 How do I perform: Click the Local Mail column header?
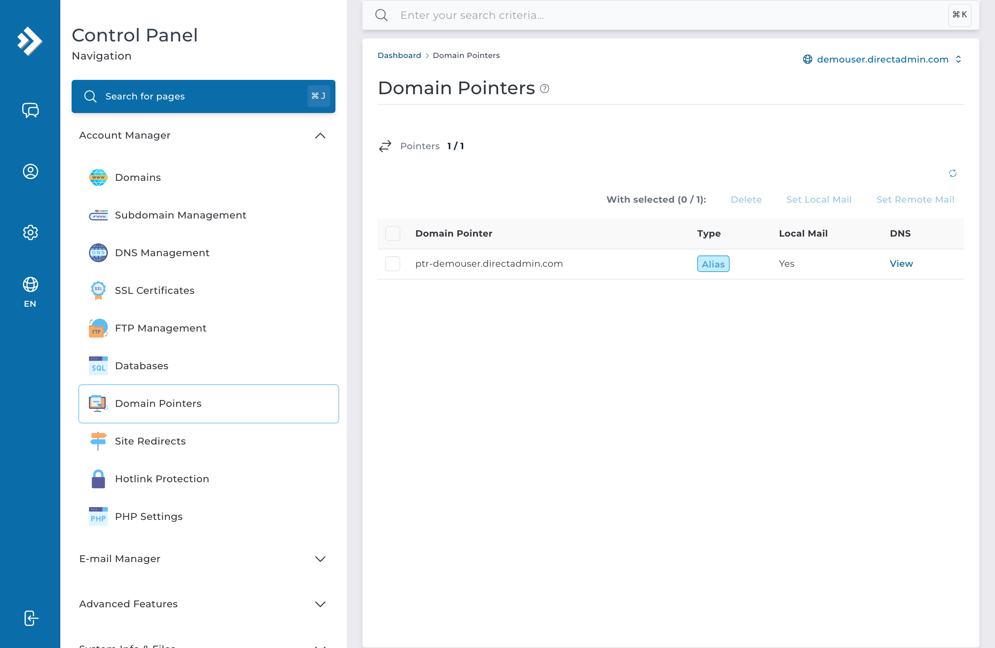coord(803,234)
